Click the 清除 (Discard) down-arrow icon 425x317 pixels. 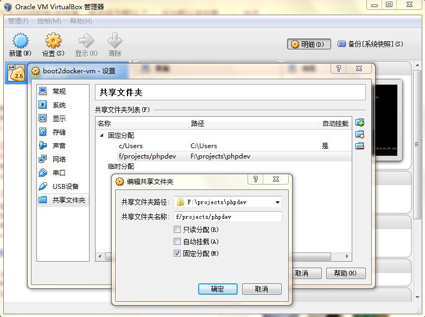[115, 41]
